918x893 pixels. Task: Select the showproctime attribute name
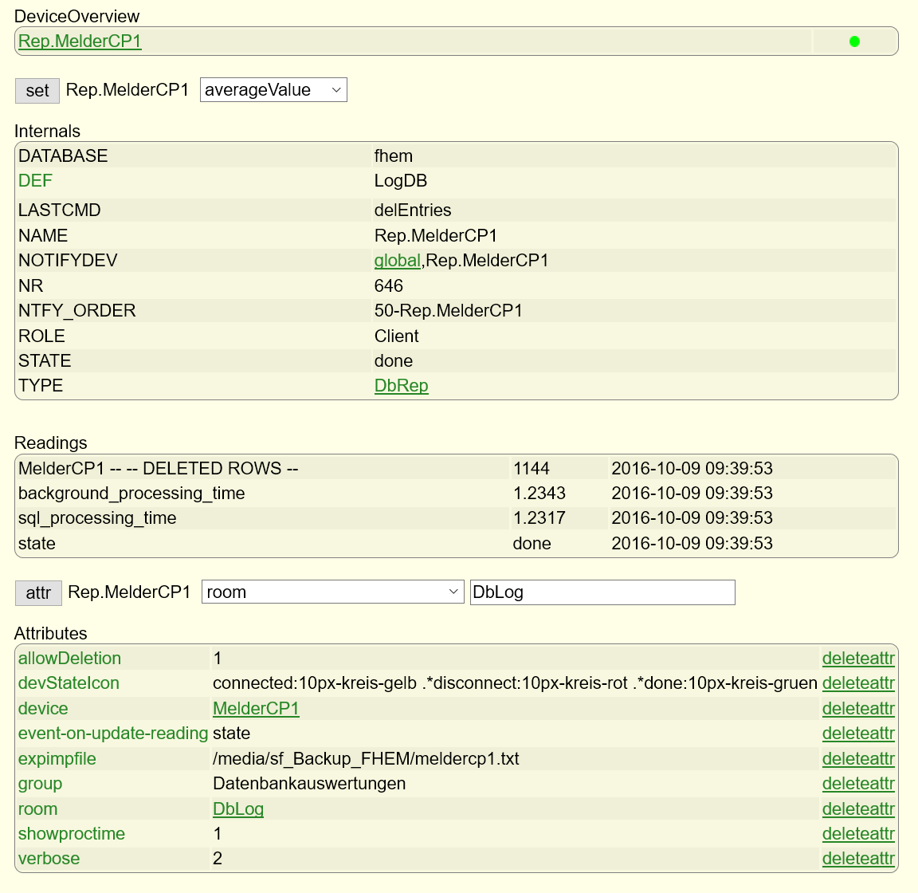72,834
